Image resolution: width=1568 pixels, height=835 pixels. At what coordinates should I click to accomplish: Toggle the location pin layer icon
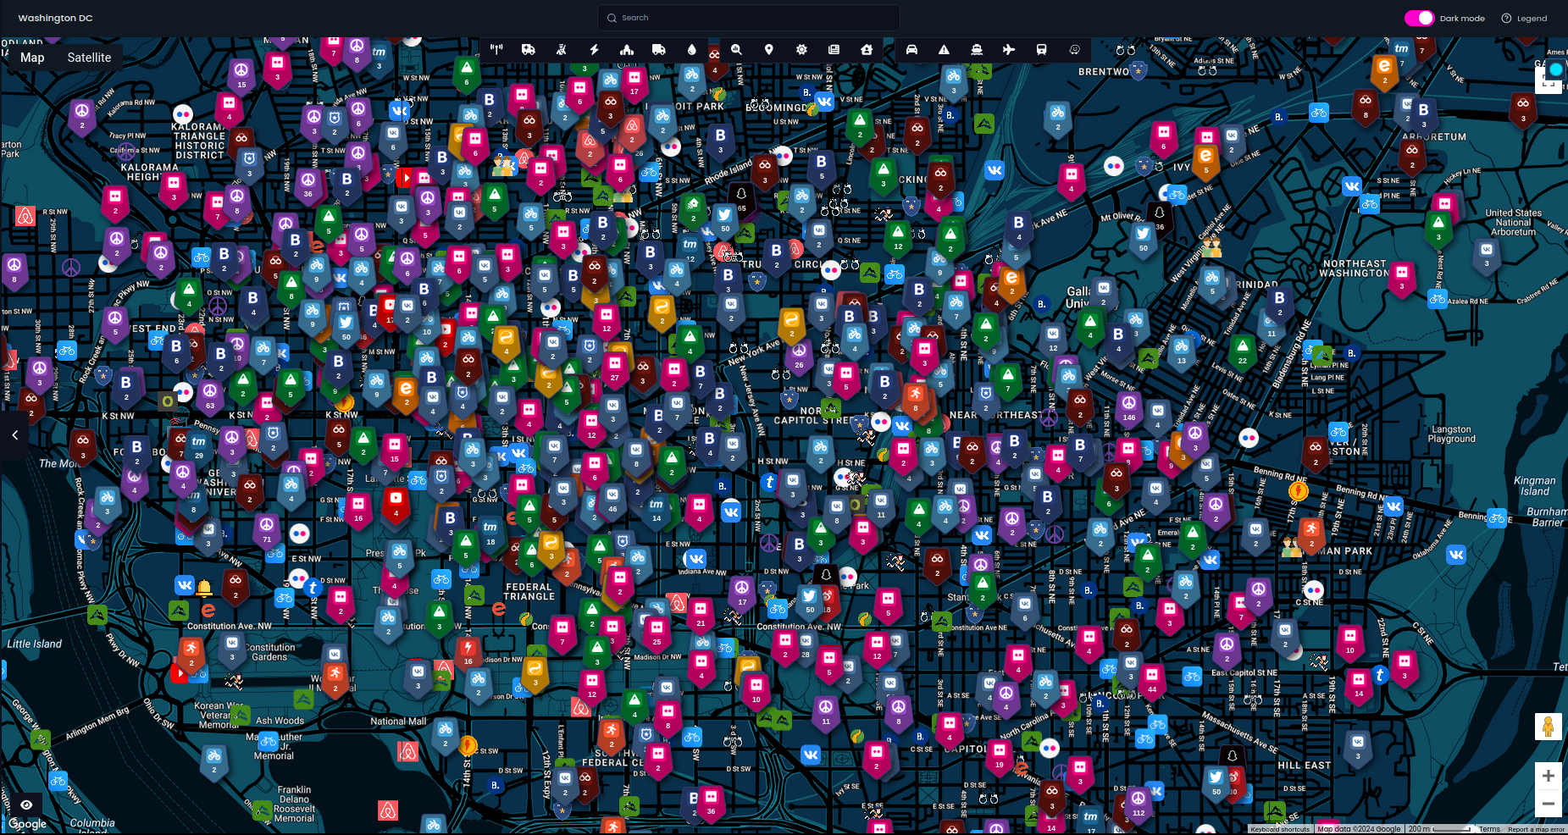[x=769, y=50]
